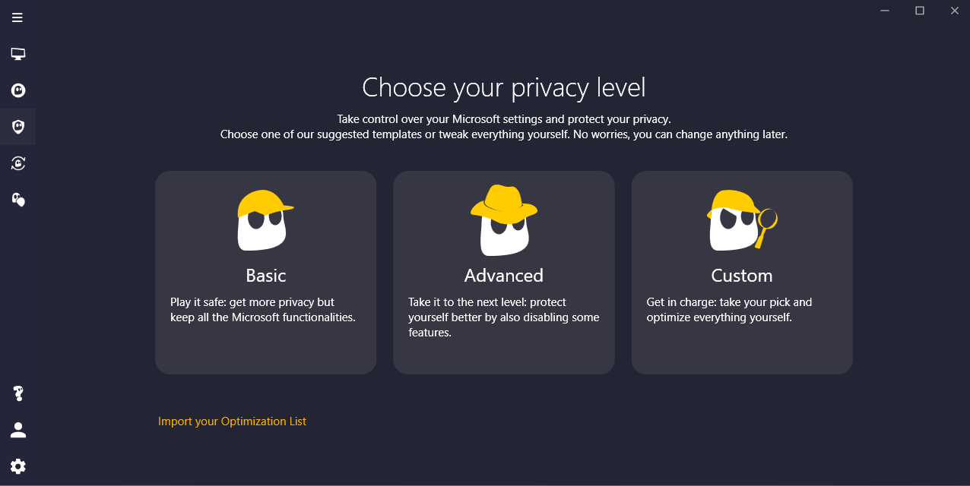Choose the Basic privacy level card
This screenshot has width=970, height=486.
[x=265, y=273]
